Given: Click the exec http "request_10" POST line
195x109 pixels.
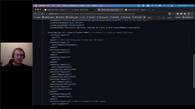Looking at the screenshot, I should 78,101.
